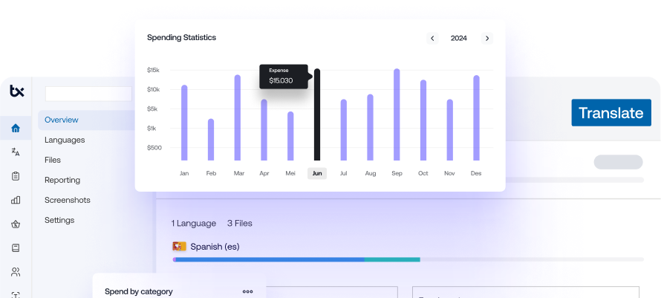Select Screenshots in the project menu
Image resolution: width=661 pixels, height=298 pixels.
pos(68,200)
